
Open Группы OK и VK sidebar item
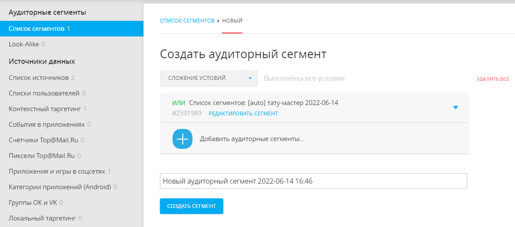[33, 203]
